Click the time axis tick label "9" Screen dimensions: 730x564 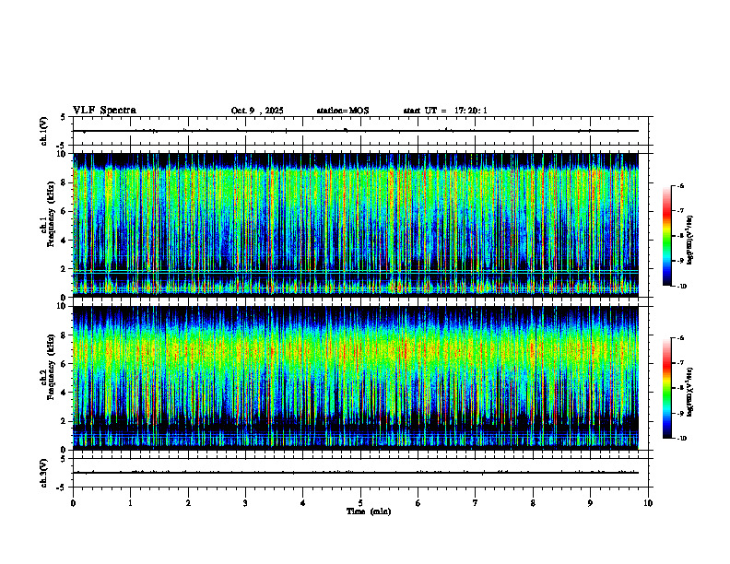pyautogui.click(x=590, y=503)
